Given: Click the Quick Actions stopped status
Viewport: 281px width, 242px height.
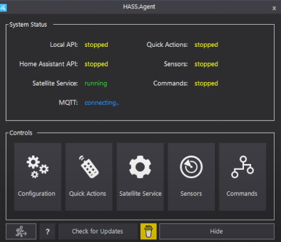Looking at the screenshot, I should coord(206,45).
